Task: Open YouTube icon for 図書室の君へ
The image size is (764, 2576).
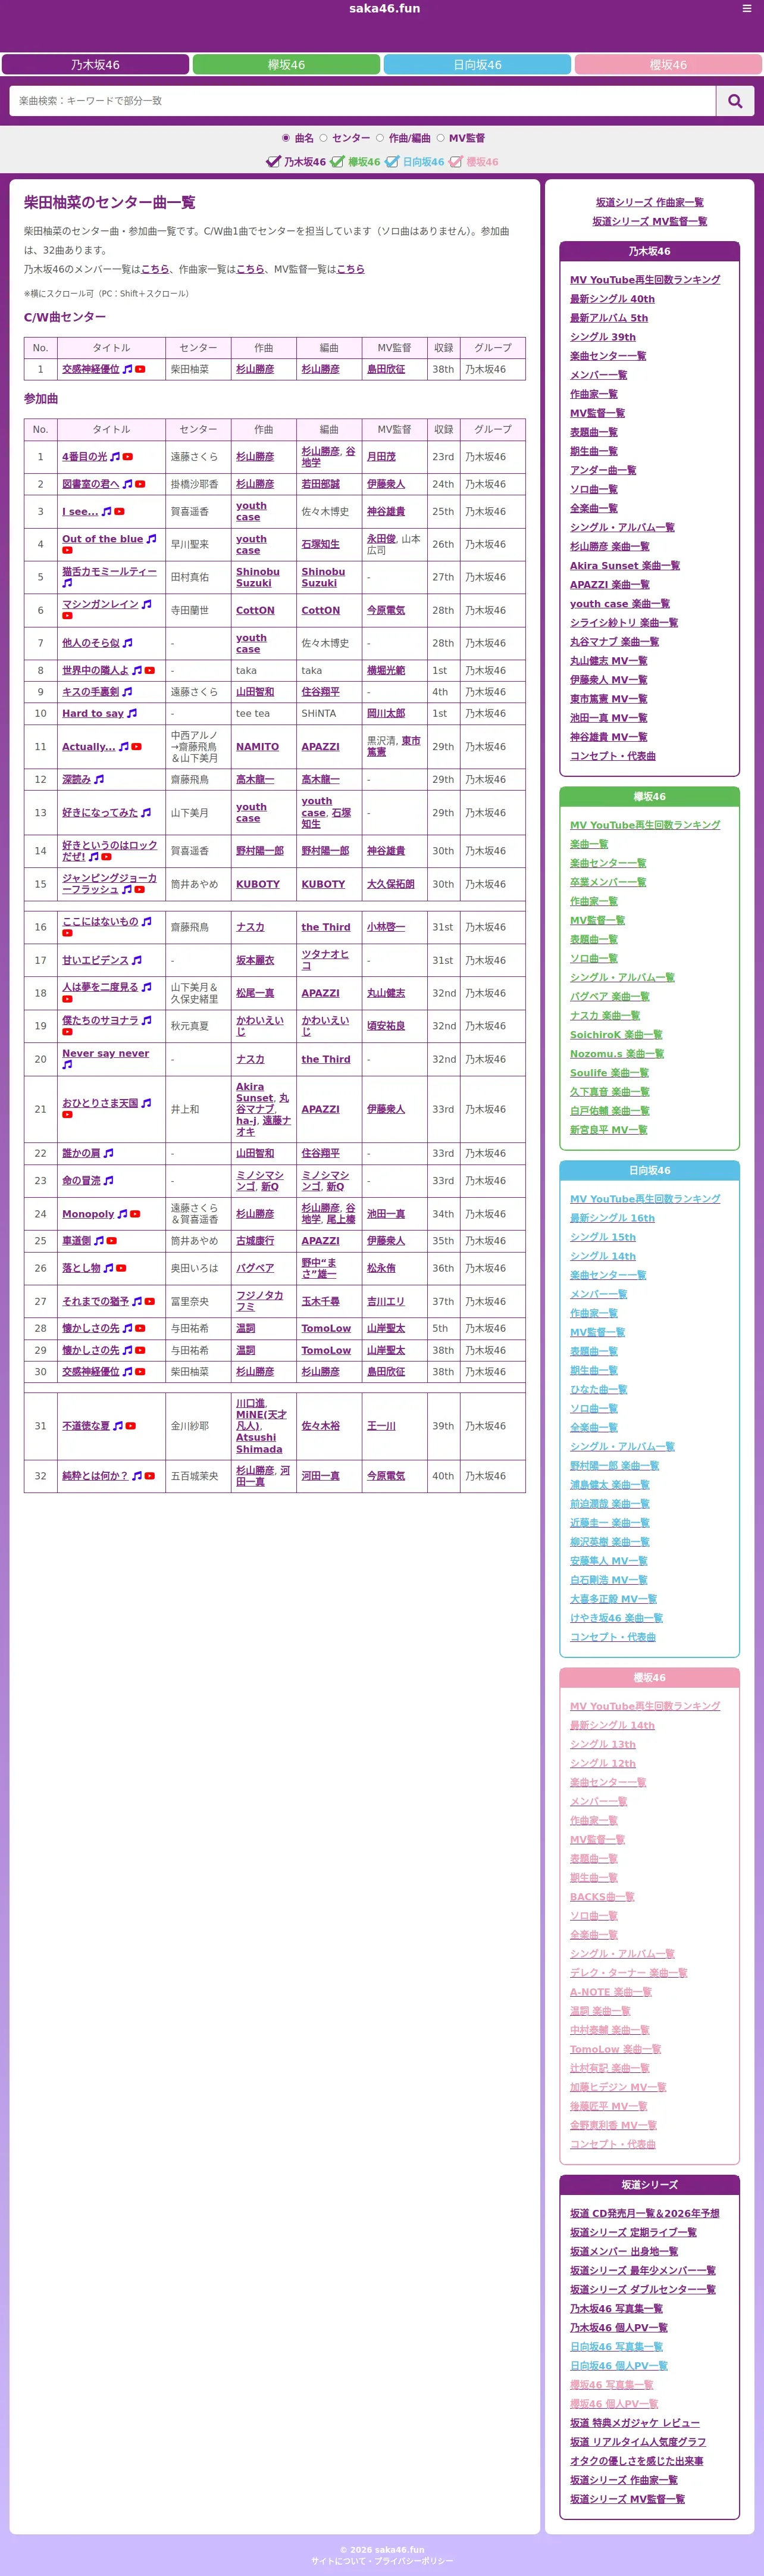Action: point(140,484)
